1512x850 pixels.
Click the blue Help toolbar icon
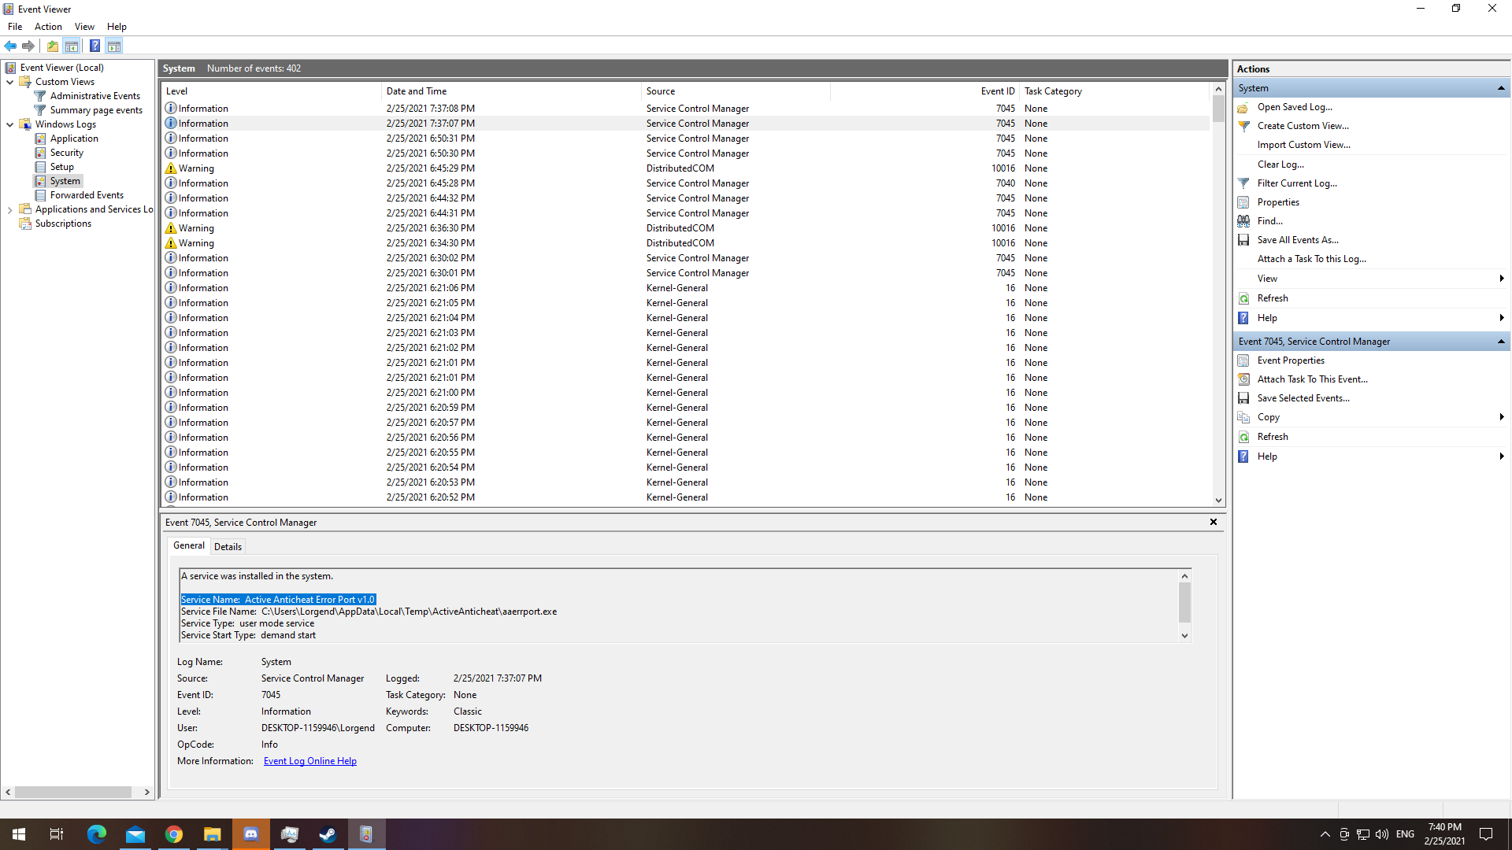(x=94, y=46)
